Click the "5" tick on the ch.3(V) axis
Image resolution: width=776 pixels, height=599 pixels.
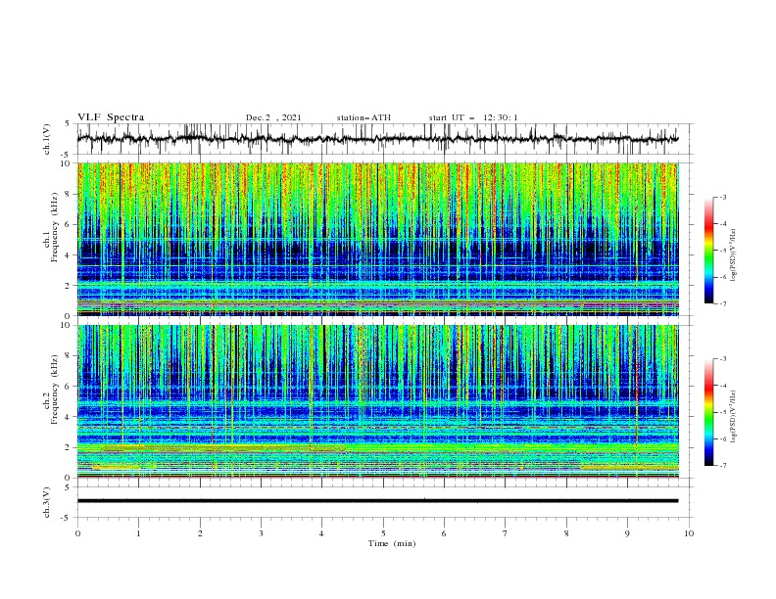[69, 486]
